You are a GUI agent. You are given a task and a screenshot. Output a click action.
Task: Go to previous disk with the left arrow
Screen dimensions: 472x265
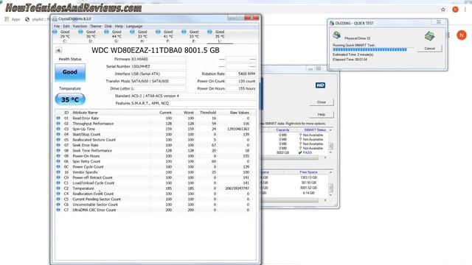point(58,50)
